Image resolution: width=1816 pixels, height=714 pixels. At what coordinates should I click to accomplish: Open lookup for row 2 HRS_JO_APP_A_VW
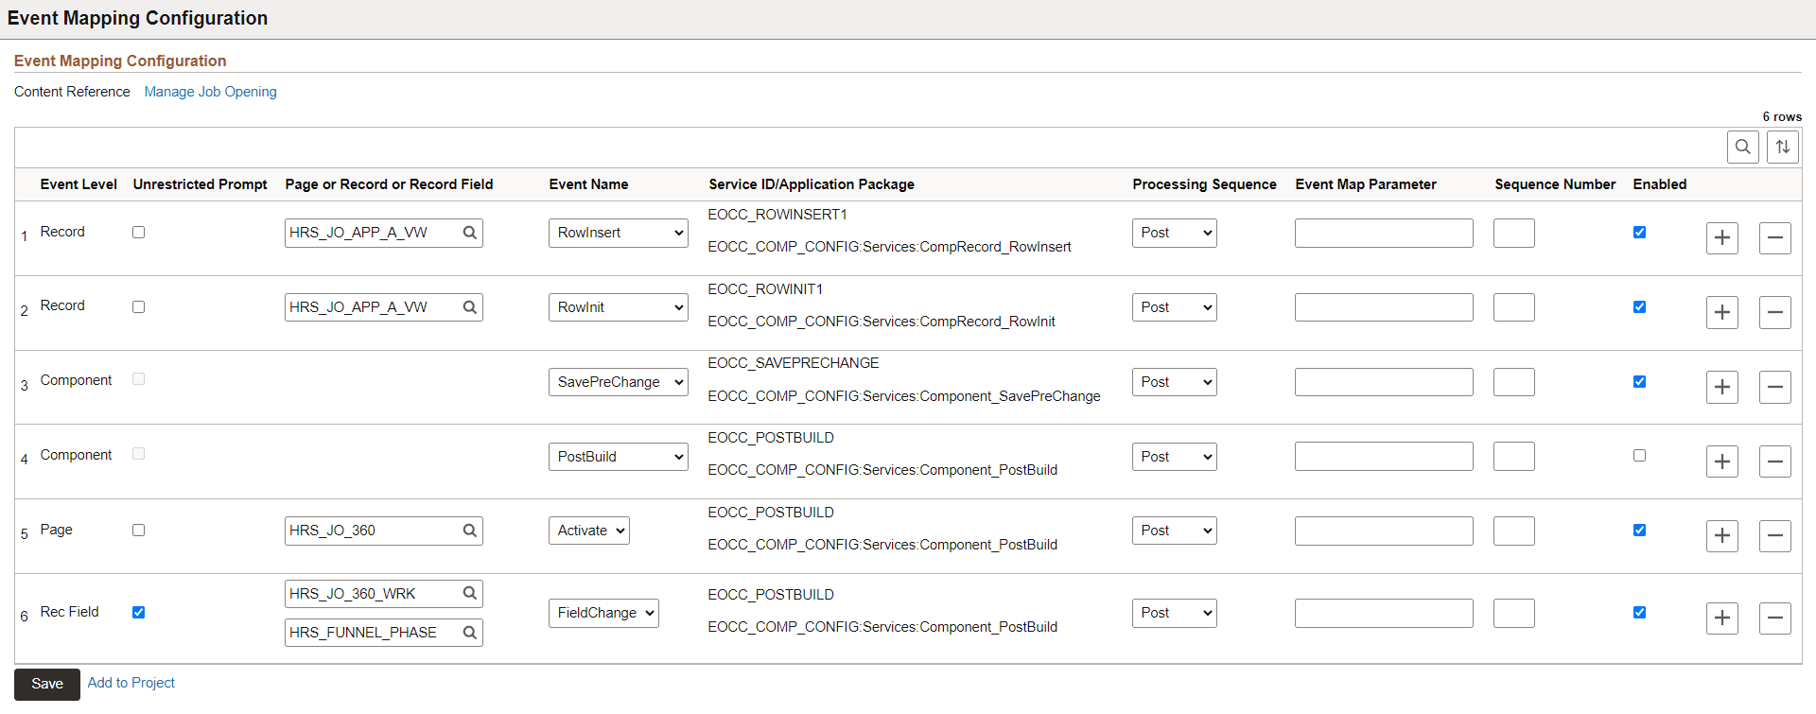tap(469, 307)
